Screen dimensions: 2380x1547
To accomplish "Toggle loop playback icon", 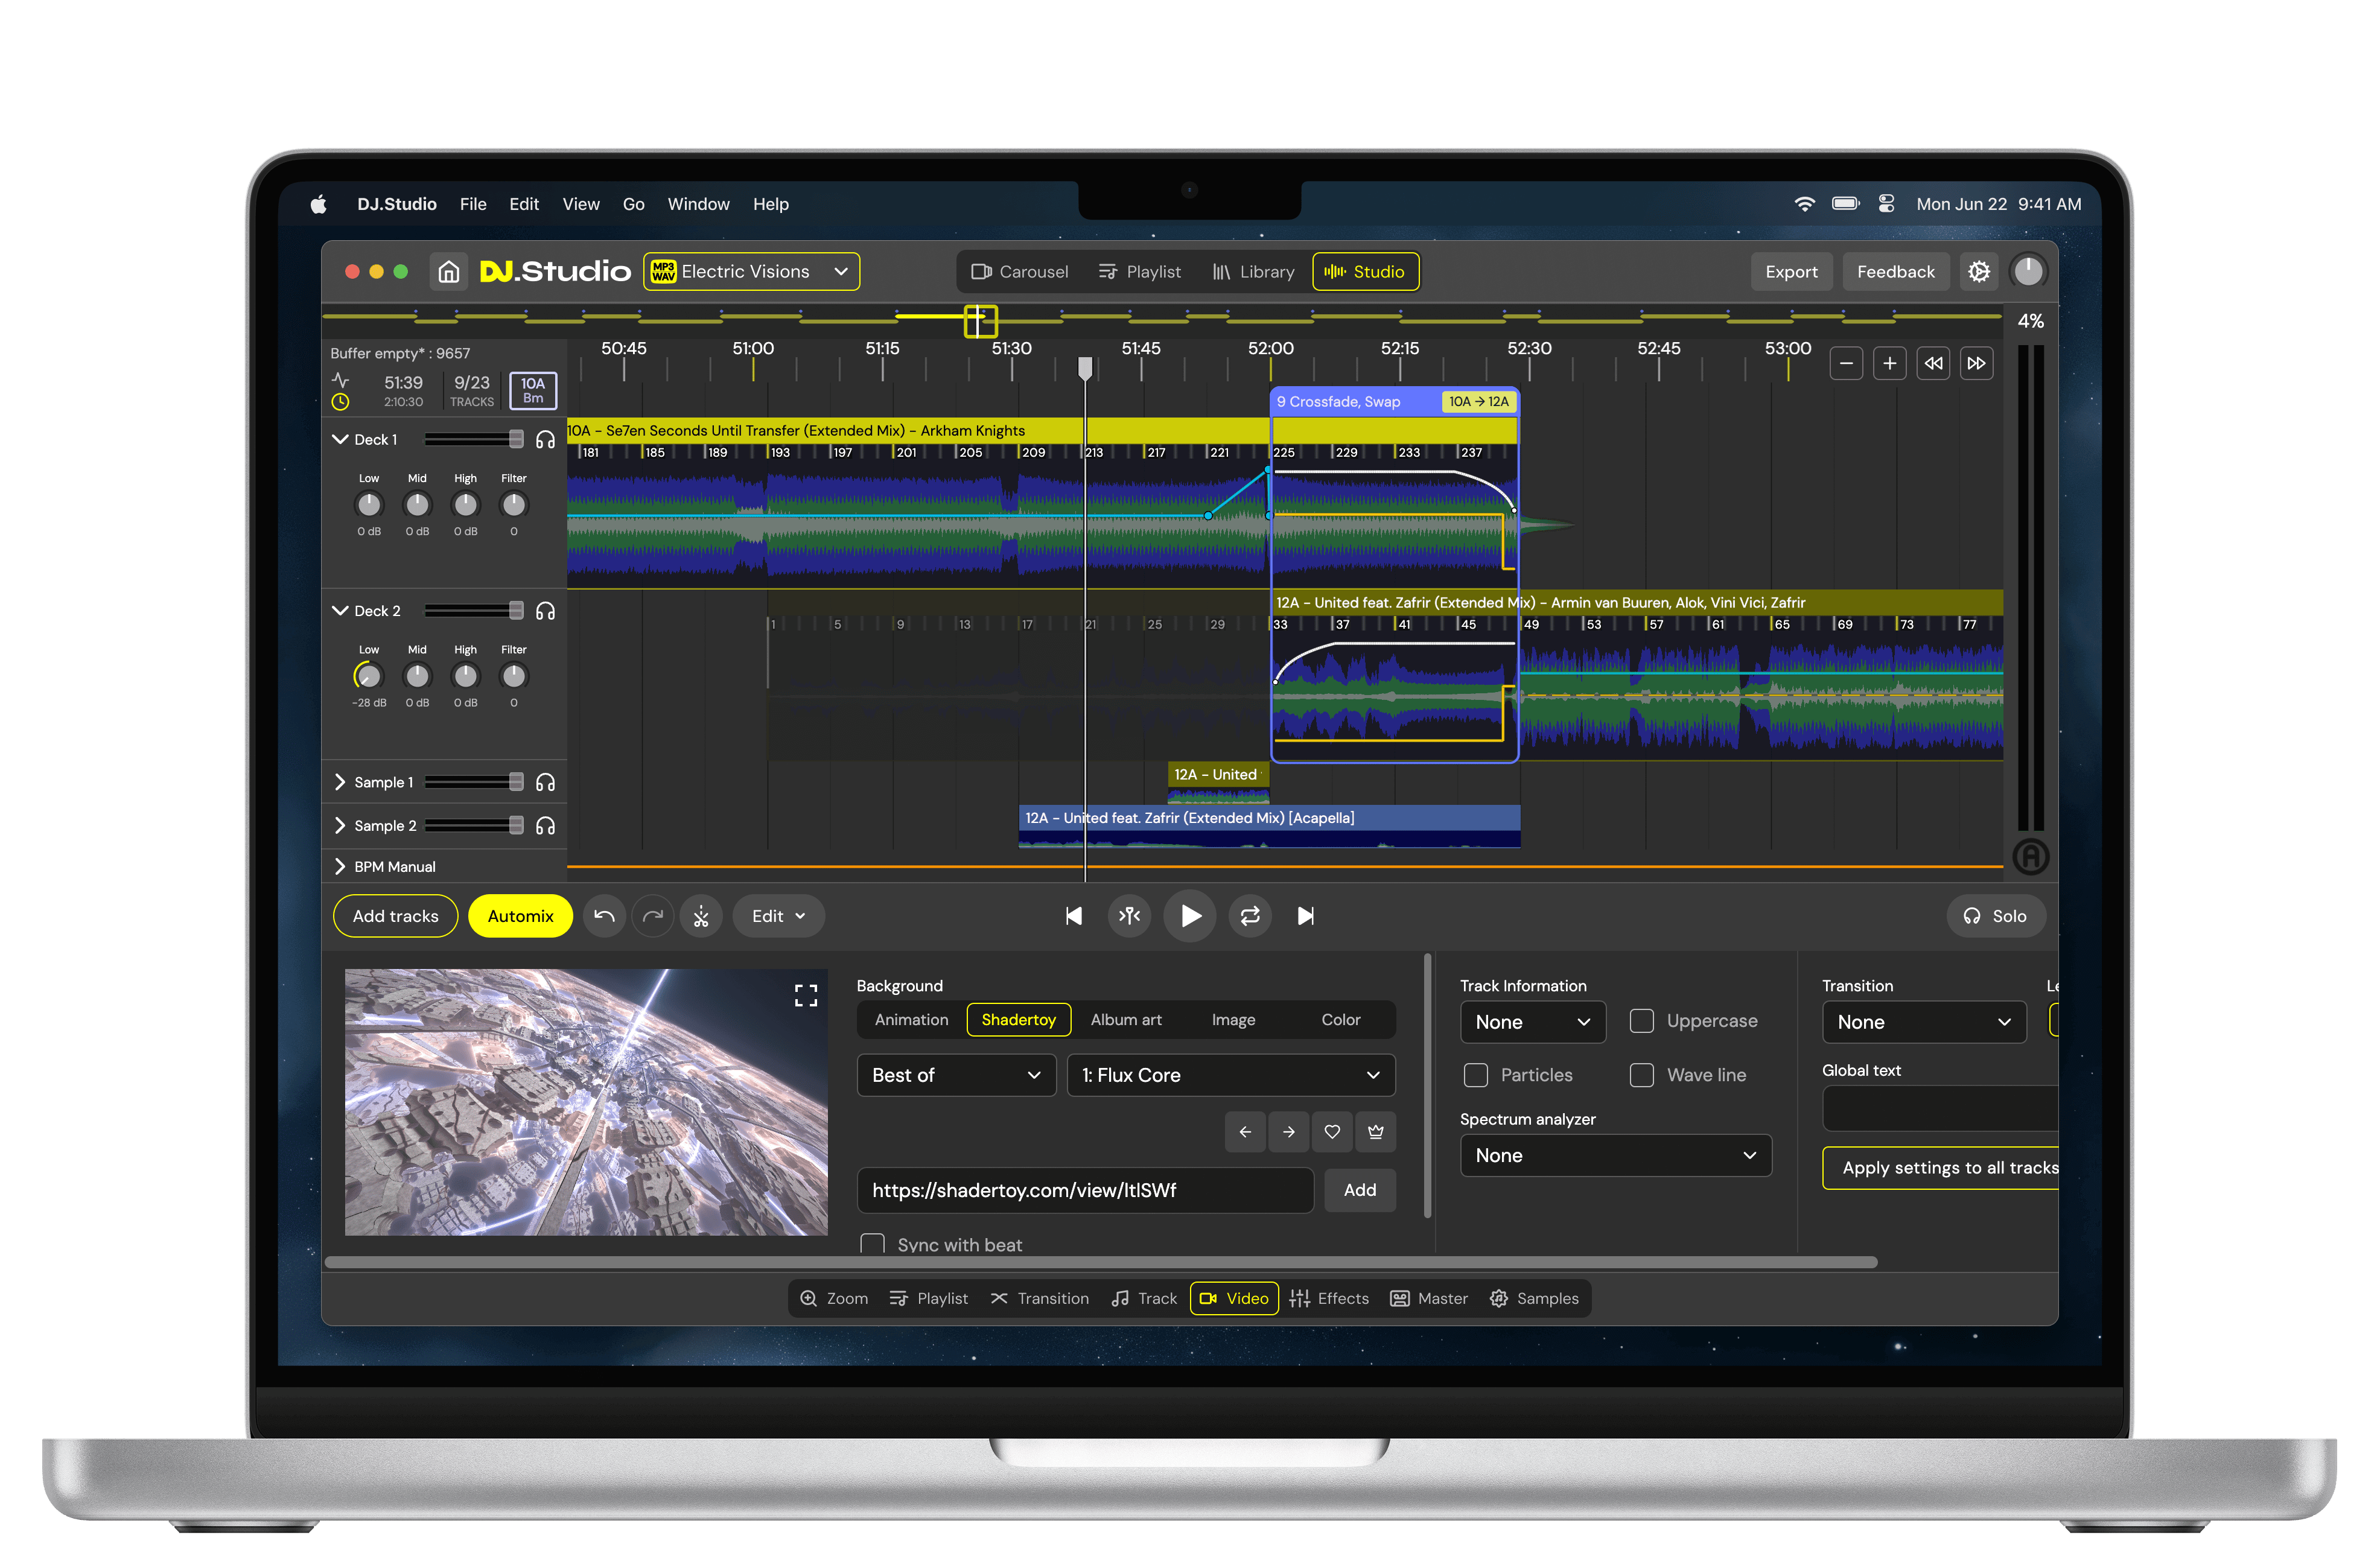I will click(1250, 916).
